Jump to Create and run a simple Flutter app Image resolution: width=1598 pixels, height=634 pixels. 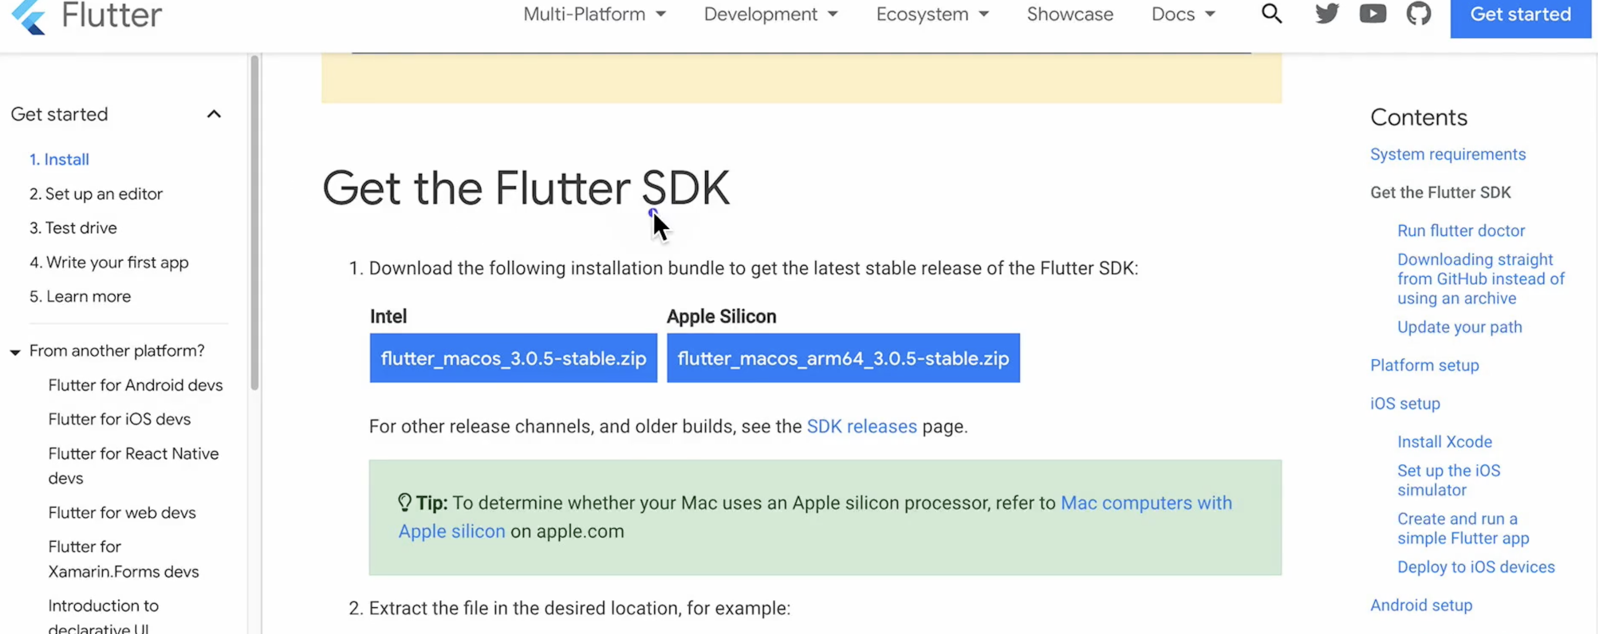click(1463, 528)
